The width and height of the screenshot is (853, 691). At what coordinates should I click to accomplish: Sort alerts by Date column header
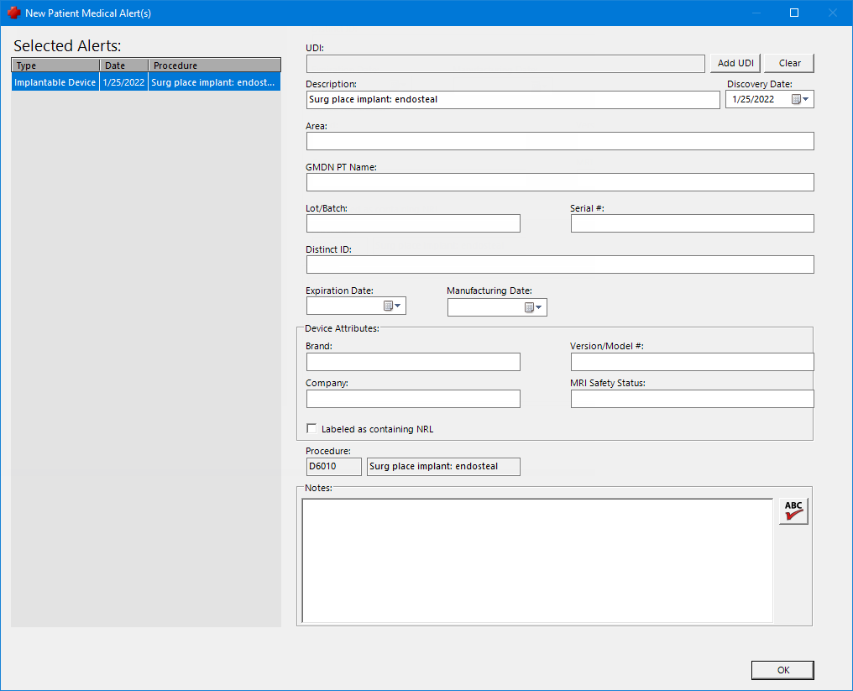click(123, 65)
